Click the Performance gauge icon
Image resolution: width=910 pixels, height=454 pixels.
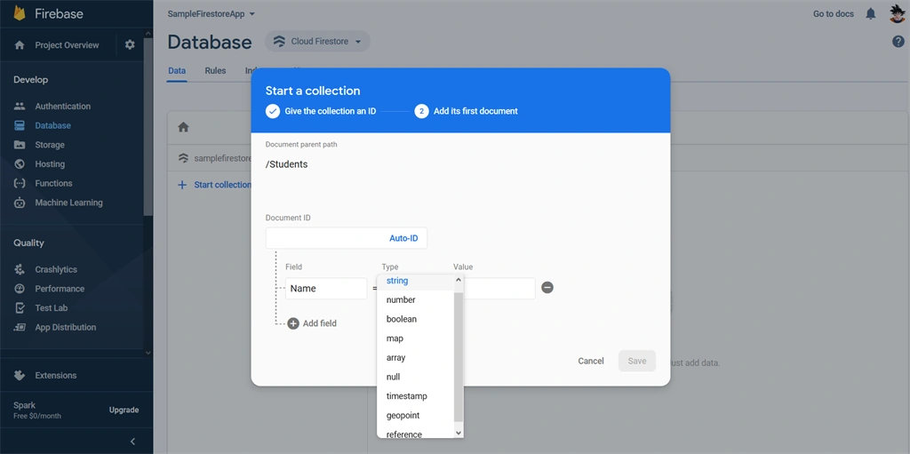pos(20,289)
